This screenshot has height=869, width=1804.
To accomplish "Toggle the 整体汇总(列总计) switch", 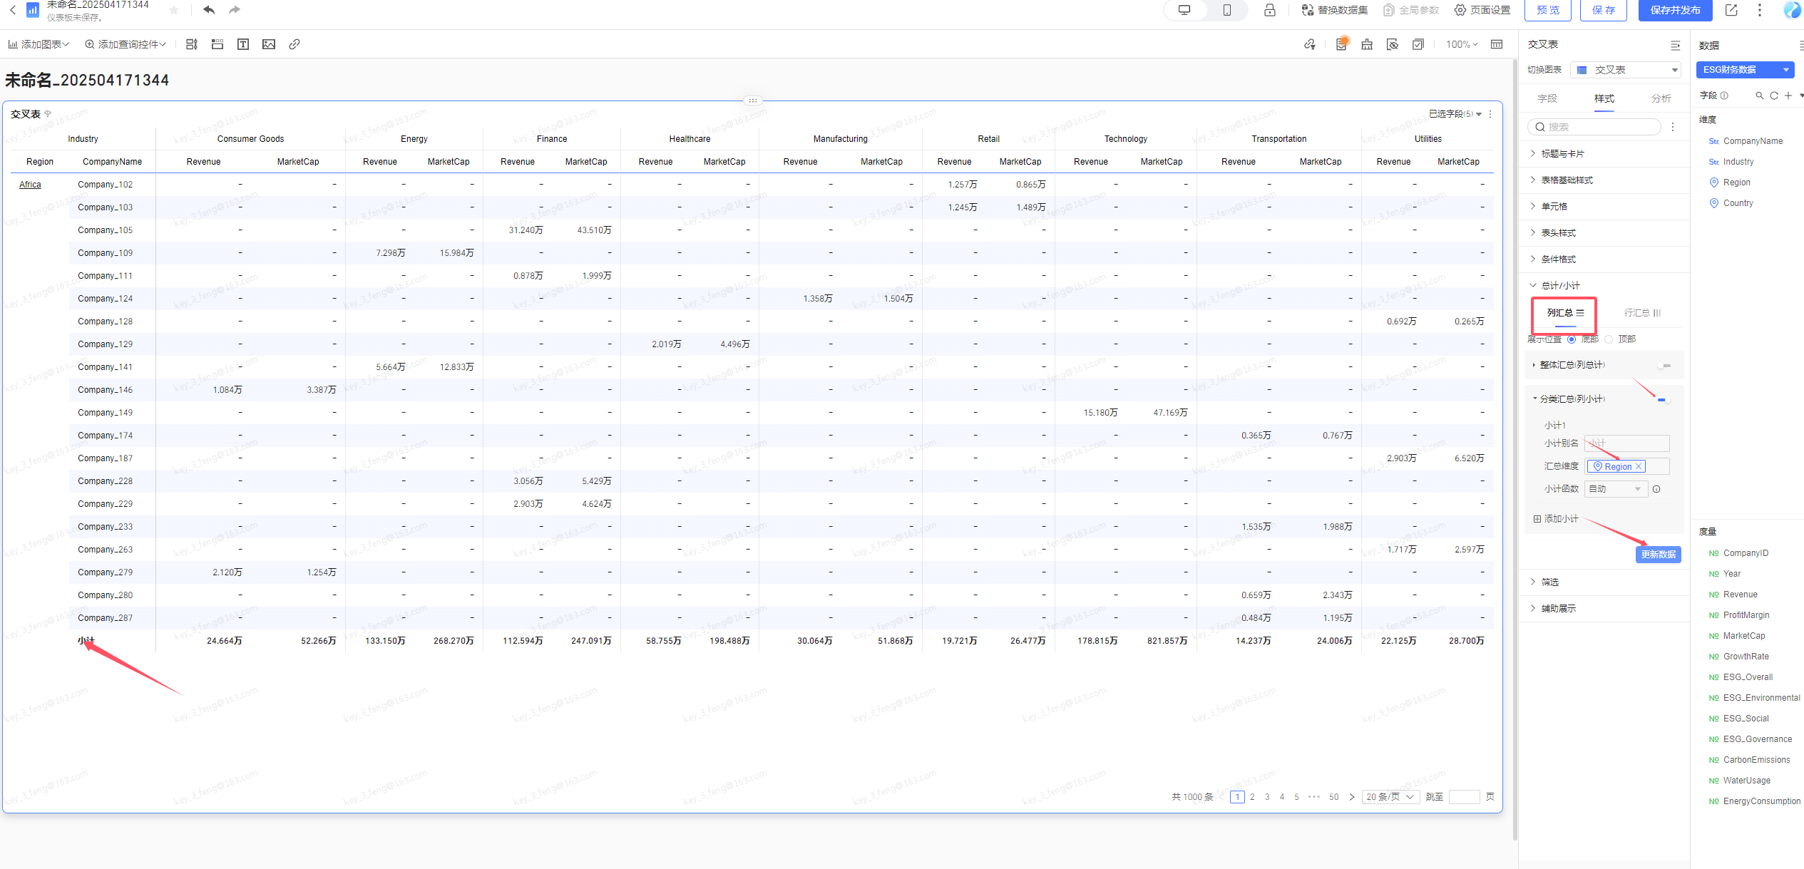I will click(1664, 366).
